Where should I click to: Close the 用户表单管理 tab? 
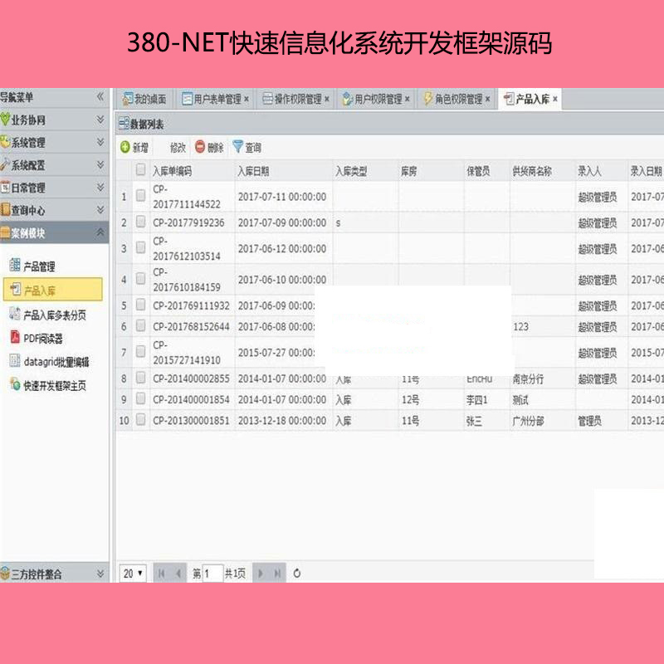pos(247,99)
